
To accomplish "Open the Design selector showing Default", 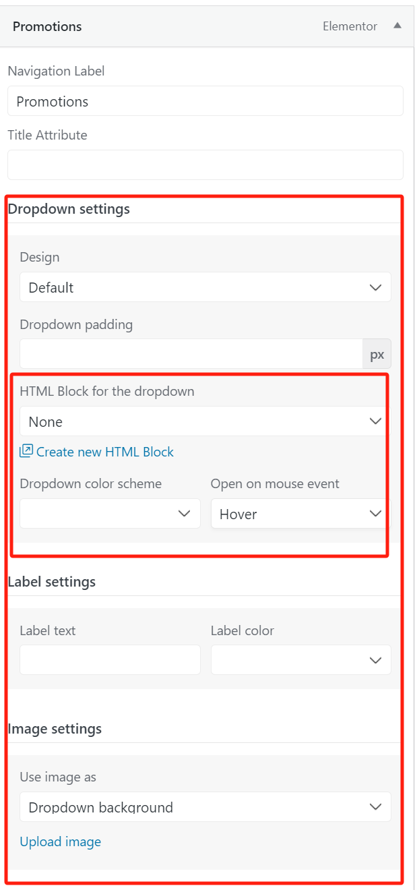I will tap(202, 287).
